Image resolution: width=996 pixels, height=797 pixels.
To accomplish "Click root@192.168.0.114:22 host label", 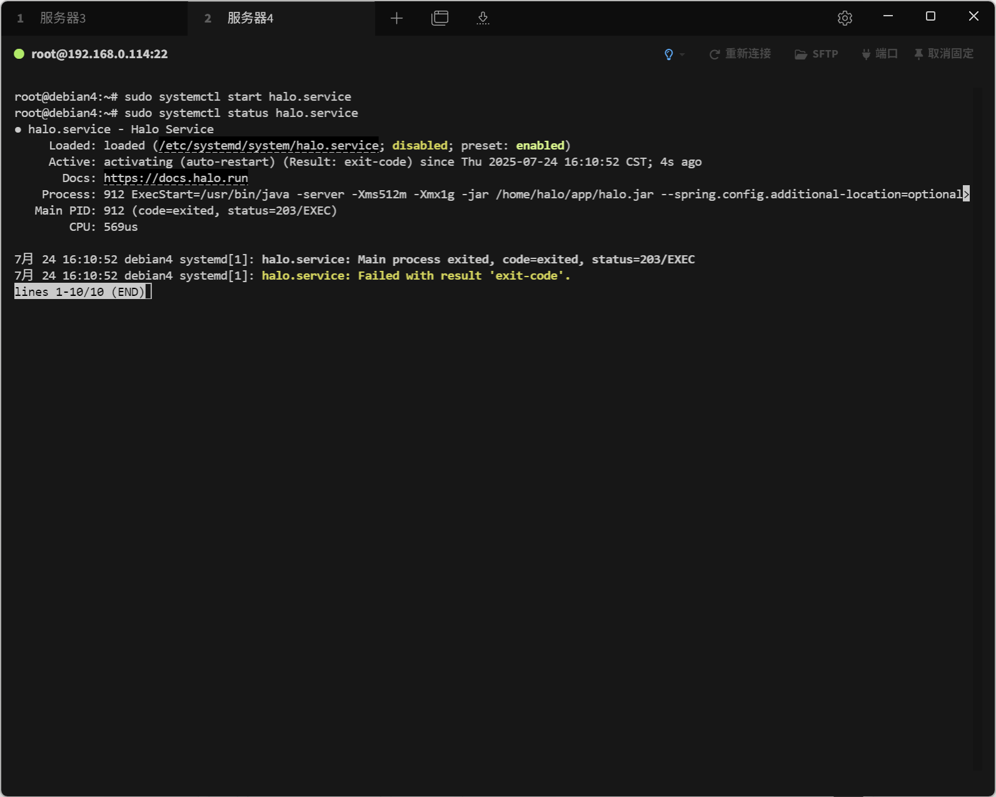I will [x=99, y=54].
